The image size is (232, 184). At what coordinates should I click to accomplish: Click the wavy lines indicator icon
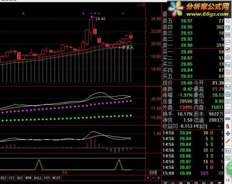(x=228, y=111)
